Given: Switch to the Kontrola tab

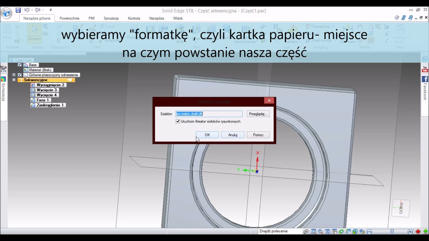Looking at the screenshot, I should [x=134, y=18].
